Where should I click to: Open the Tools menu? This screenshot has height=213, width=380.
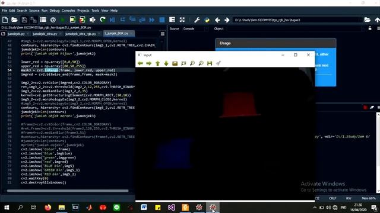pyautogui.click(x=95, y=11)
